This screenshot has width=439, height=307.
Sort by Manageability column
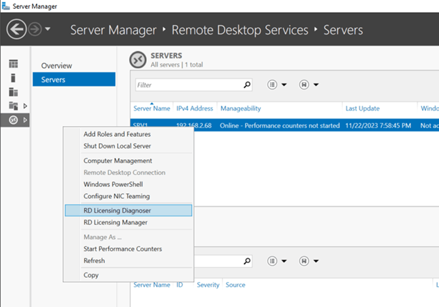pos(241,108)
